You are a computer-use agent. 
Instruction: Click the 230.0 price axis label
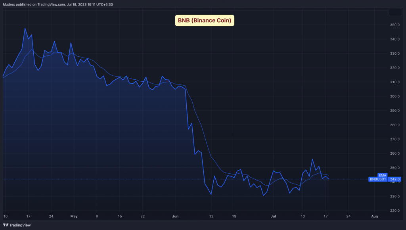(395, 196)
